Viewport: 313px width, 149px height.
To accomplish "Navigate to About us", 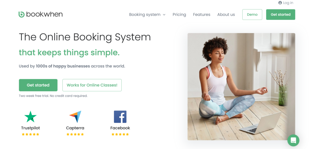I will click(x=226, y=15).
